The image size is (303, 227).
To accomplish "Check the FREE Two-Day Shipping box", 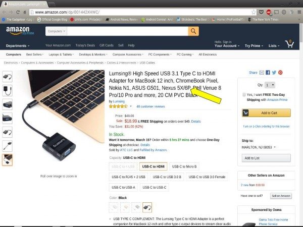I will (x=244, y=95).
